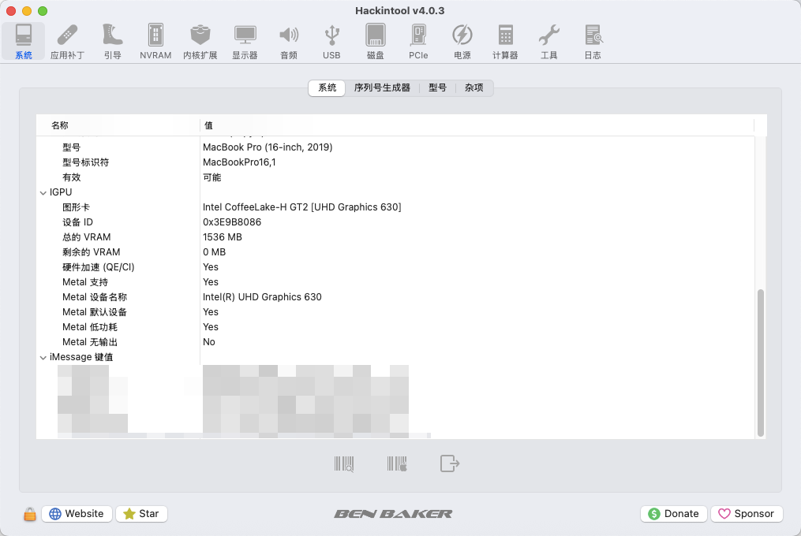Screen dimensions: 801x536
Task: Click the table vertical scrollbar thumb
Action: click(x=761, y=363)
